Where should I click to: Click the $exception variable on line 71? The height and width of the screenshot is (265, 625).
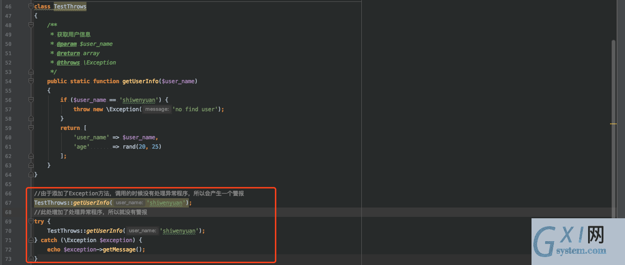point(116,240)
